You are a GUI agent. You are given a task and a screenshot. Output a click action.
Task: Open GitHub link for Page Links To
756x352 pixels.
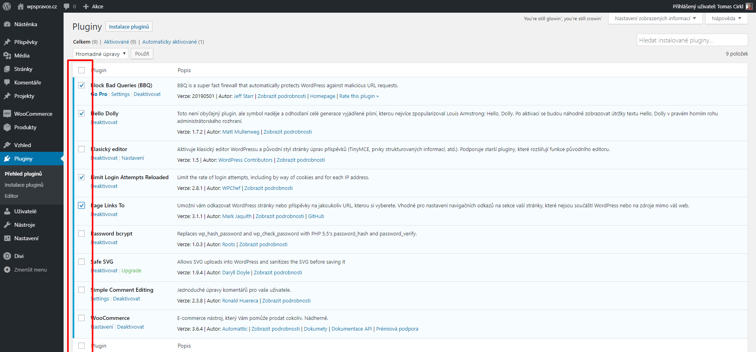click(316, 216)
